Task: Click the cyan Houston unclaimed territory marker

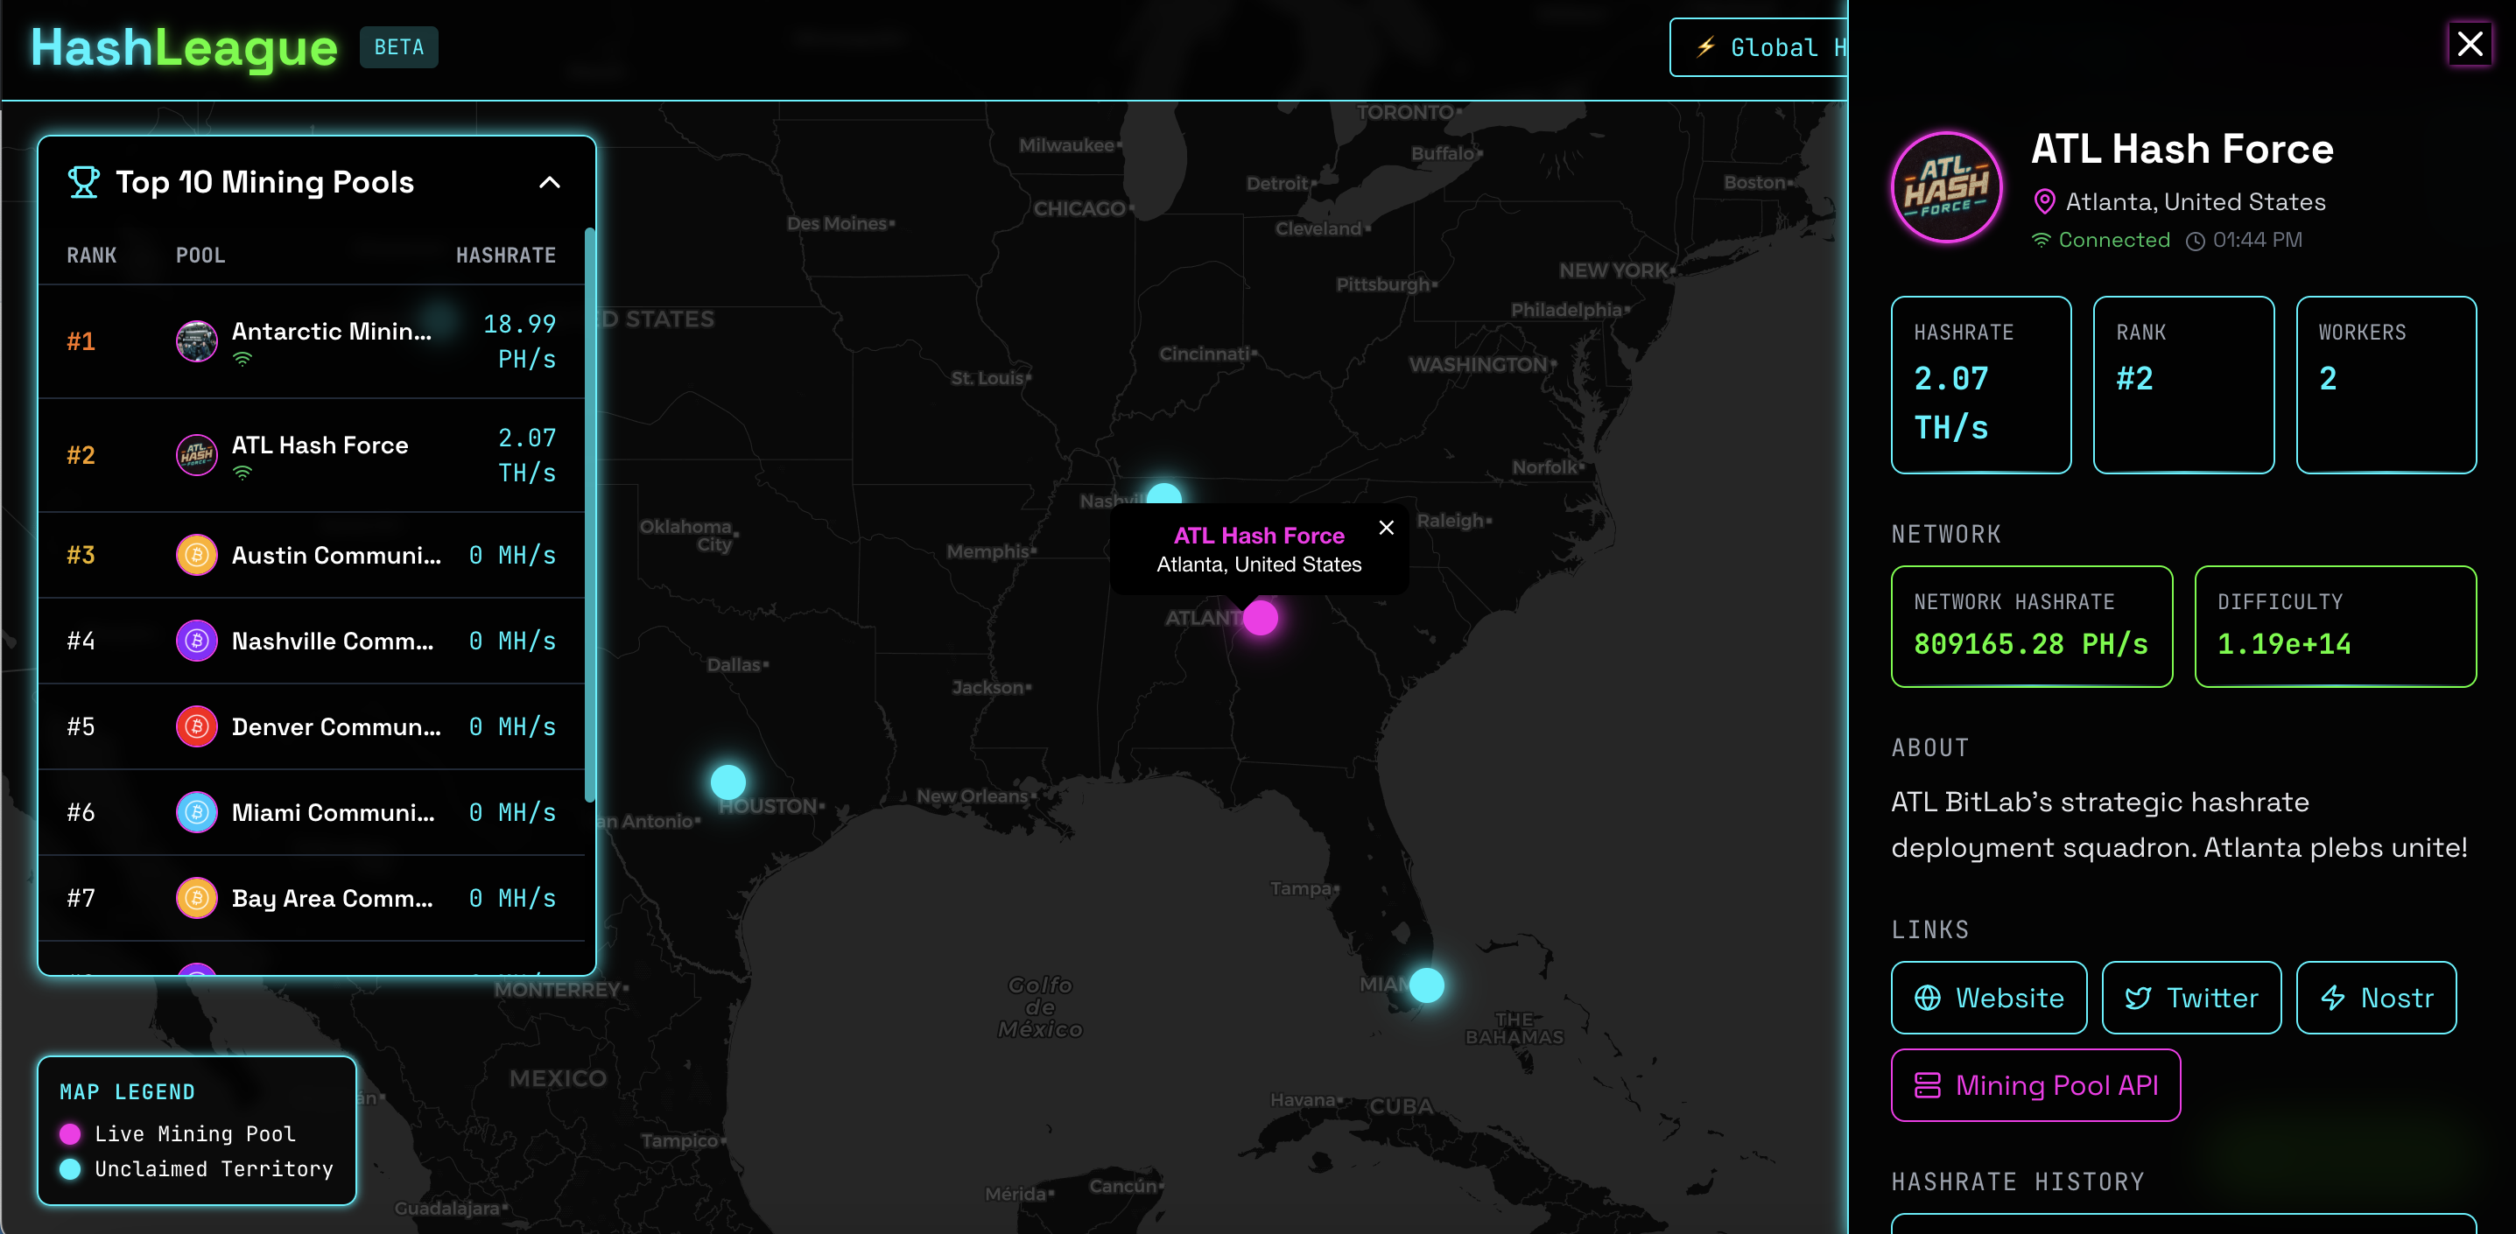Action: 727,782
